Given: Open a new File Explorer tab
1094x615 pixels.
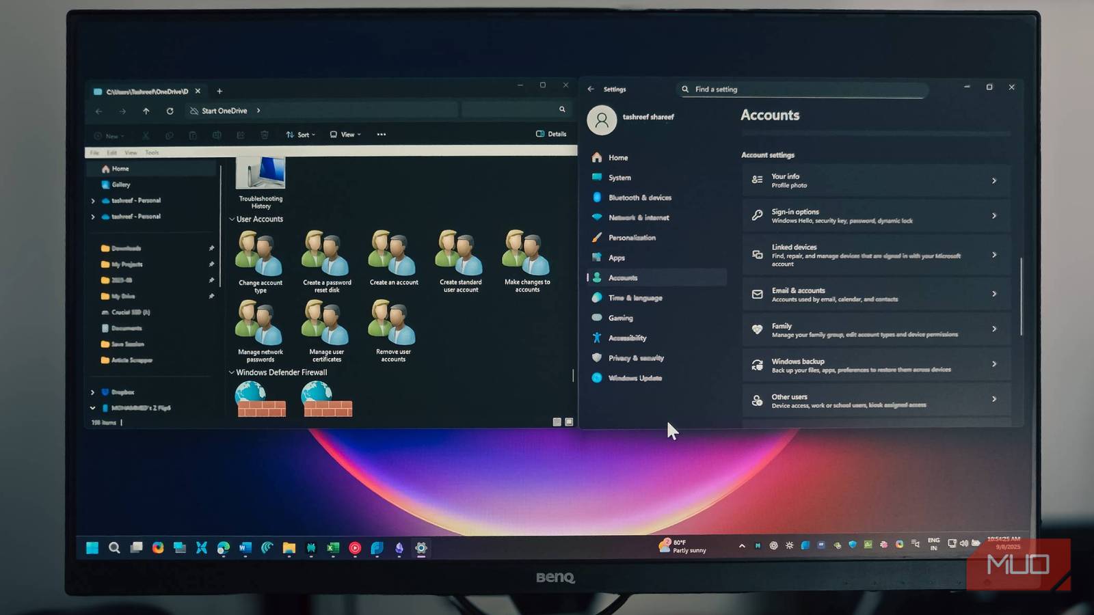Looking at the screenshot, I should pos(219,91).
